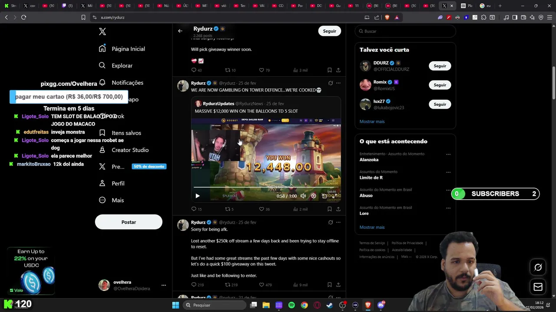Follow Rydurz with header Seguir button

click(330, 31)
